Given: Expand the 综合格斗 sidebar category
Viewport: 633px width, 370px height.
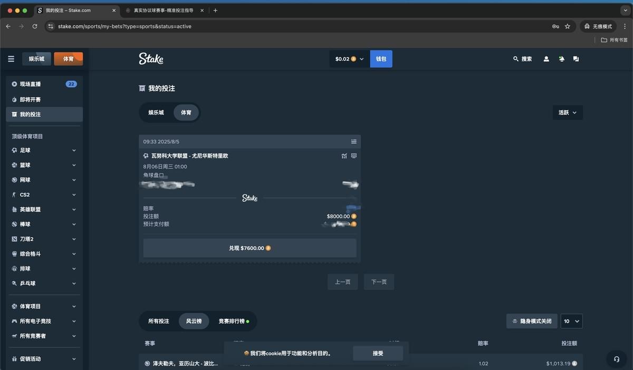Looking at the screenshot, I should pyautogui.click(x=44, y=254).
